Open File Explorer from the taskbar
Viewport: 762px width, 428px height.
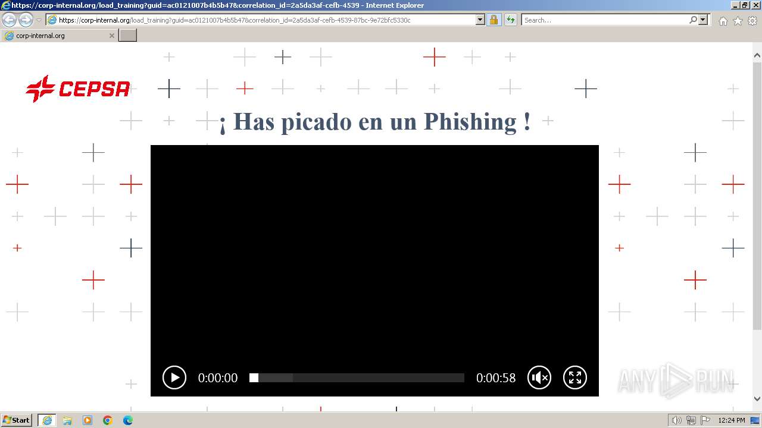point(67,420)
